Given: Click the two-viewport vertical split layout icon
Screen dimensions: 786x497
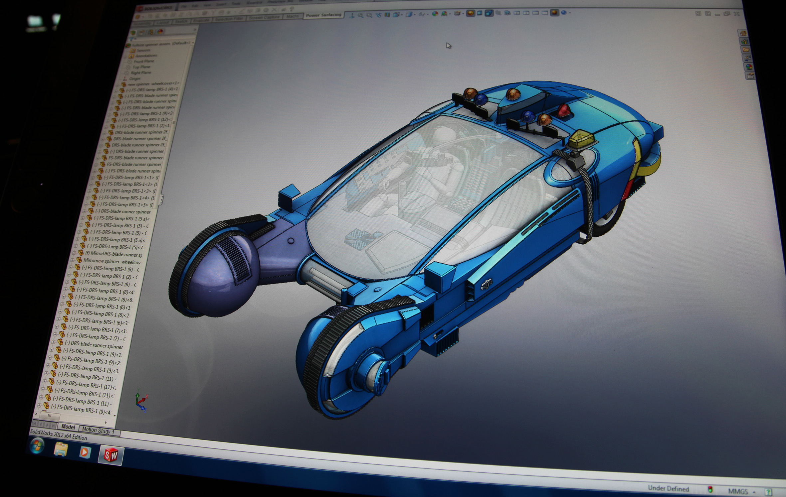Looking at the screenshot, I should tap(526, 13).
